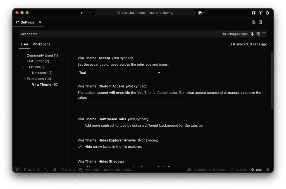Open the Accent color dropdown showing Teal
Screen dimensions: 286x189
click(x=120, y=73)
